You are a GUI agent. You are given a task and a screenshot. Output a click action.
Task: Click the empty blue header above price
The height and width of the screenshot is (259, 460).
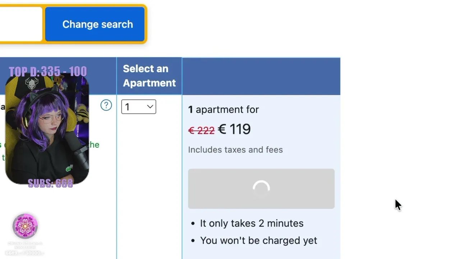(x=261, y=76)
